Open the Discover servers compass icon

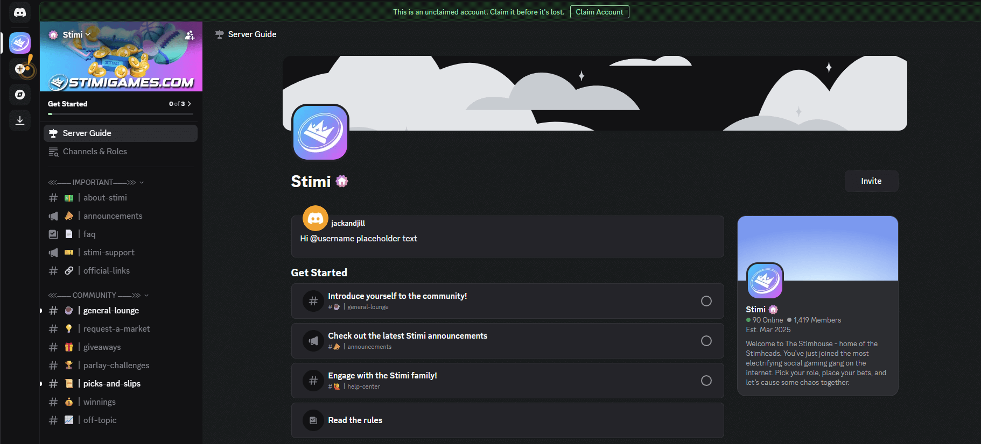tap(20, 95)
